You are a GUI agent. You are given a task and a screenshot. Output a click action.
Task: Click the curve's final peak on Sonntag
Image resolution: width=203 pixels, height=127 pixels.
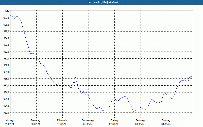pyautogui.click(x=191, y=76)
